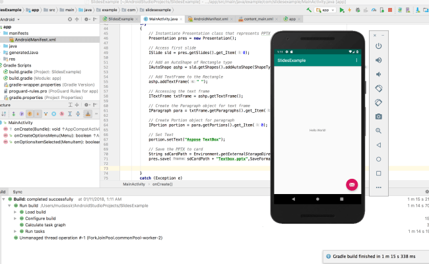
Task: Select Gradle Scripts node
Action: pyautogui.click(x=17, y=65)
